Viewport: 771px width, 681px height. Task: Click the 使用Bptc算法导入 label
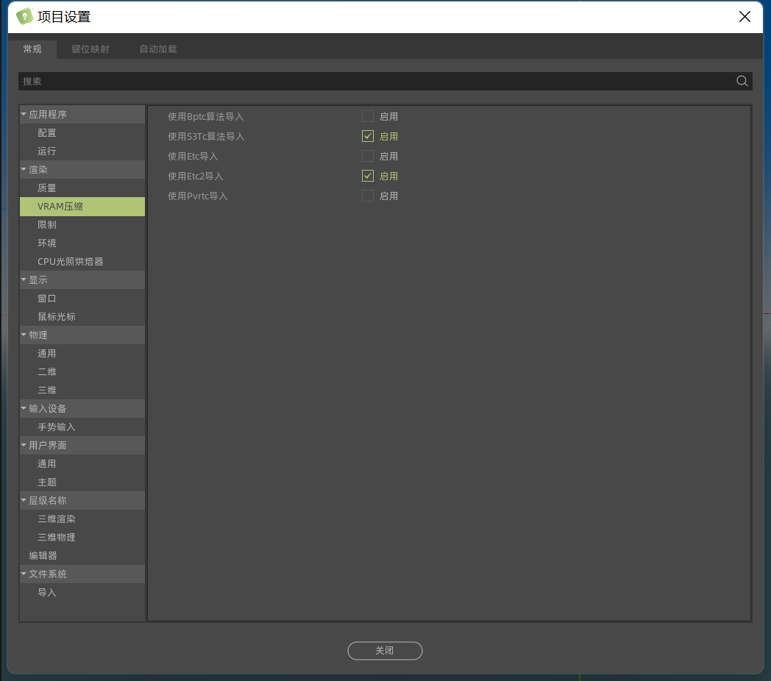[205, 116]
